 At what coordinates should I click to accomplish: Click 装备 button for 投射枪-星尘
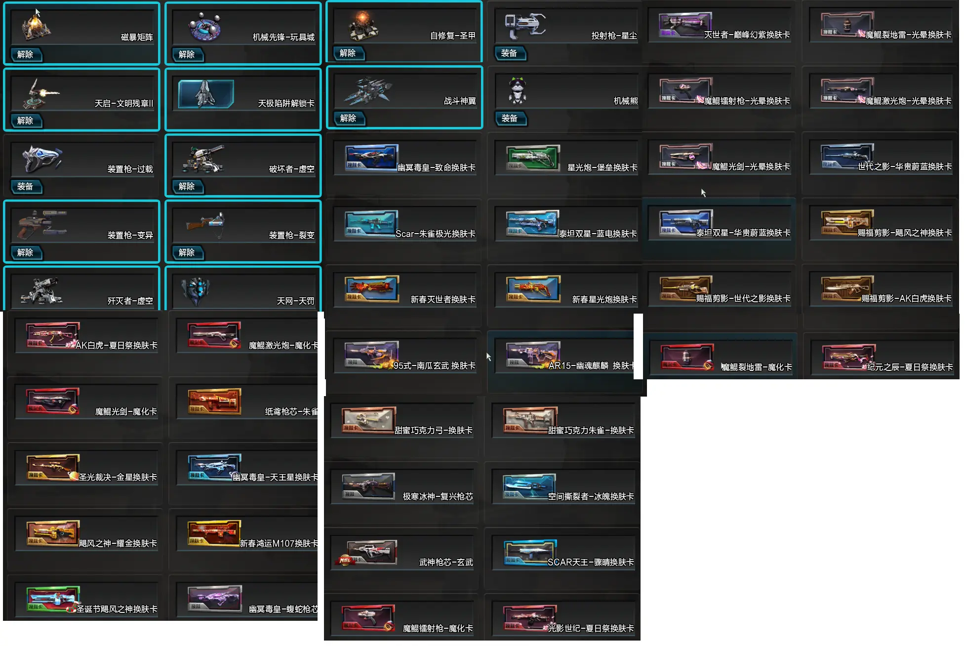pyautogui.click(x=510, y=53)
